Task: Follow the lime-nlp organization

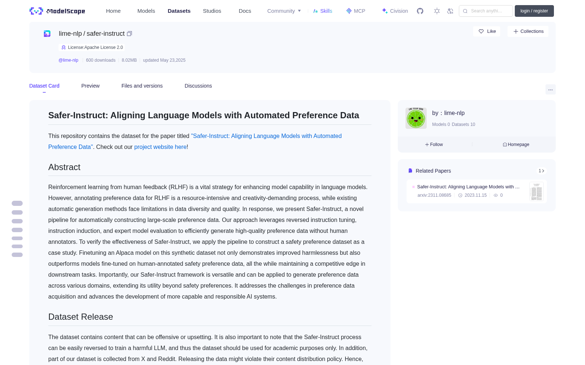Action: point(434,145)
